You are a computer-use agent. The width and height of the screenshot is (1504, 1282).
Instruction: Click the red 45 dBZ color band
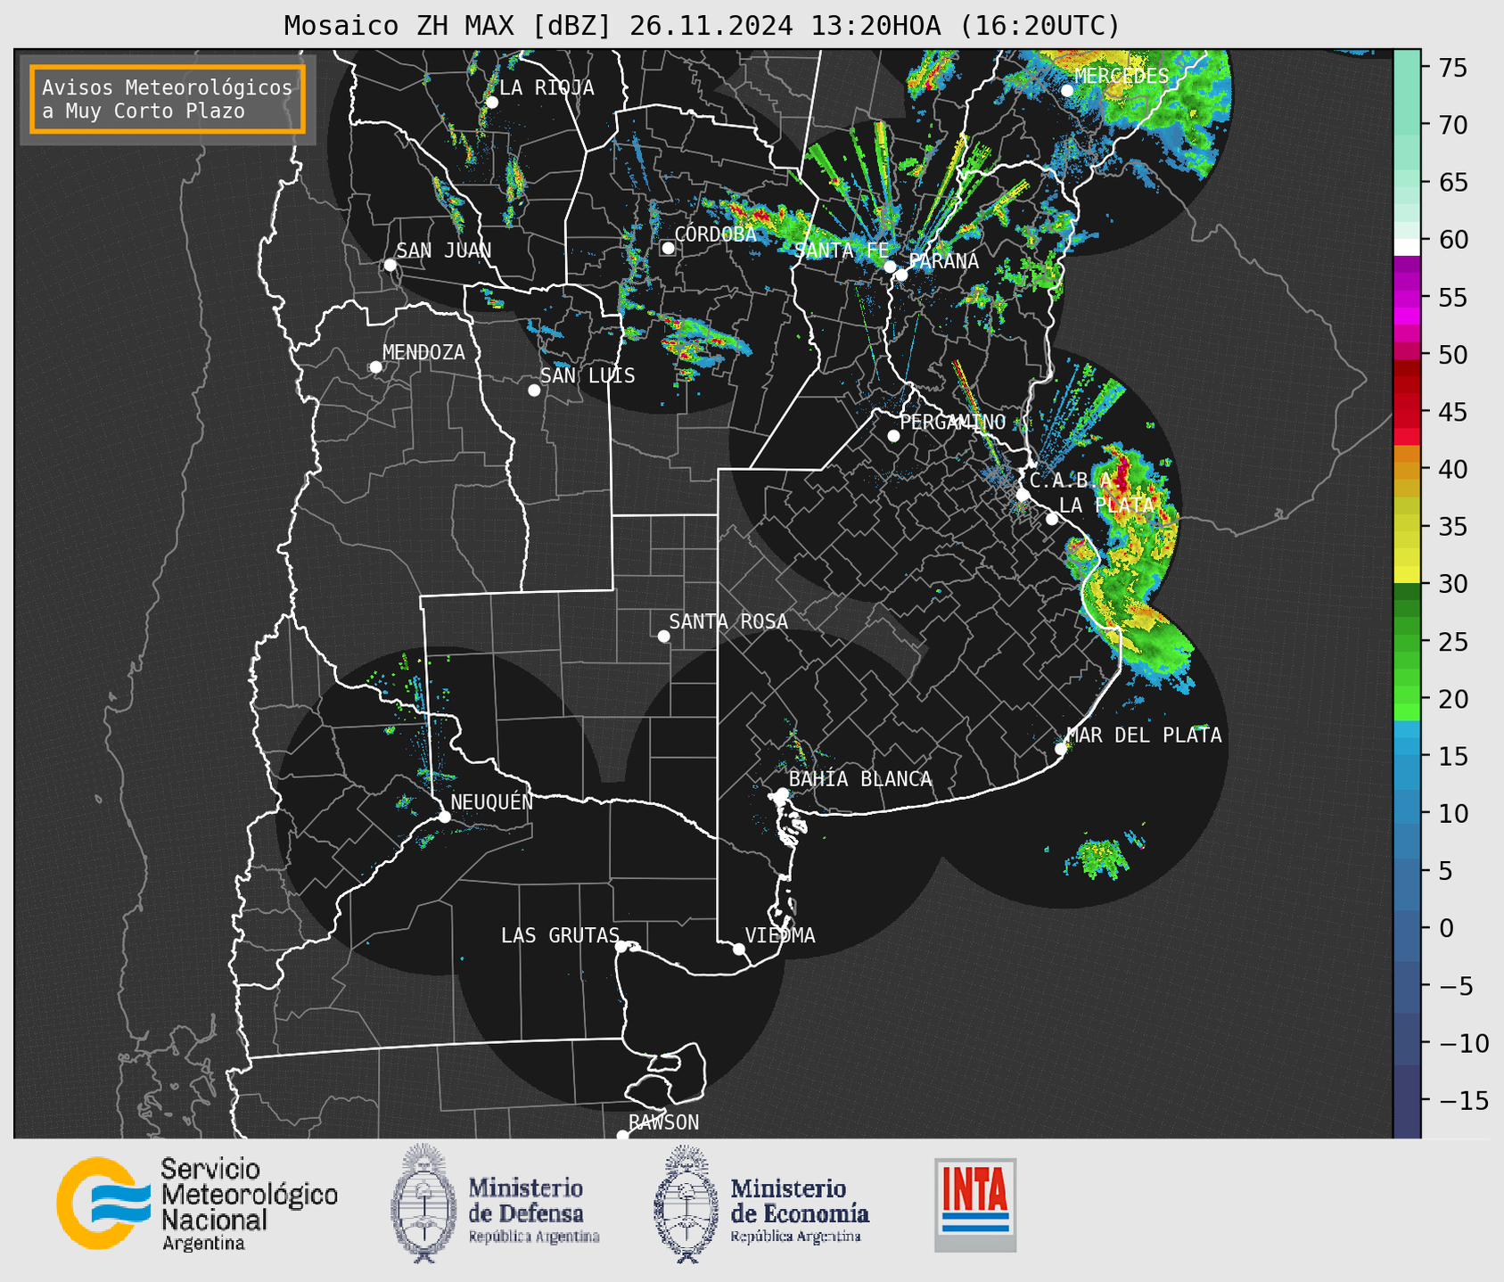(1407, 412)
